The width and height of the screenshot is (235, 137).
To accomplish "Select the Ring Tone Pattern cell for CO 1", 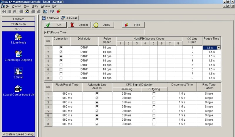I will click(x=209, y=94).
